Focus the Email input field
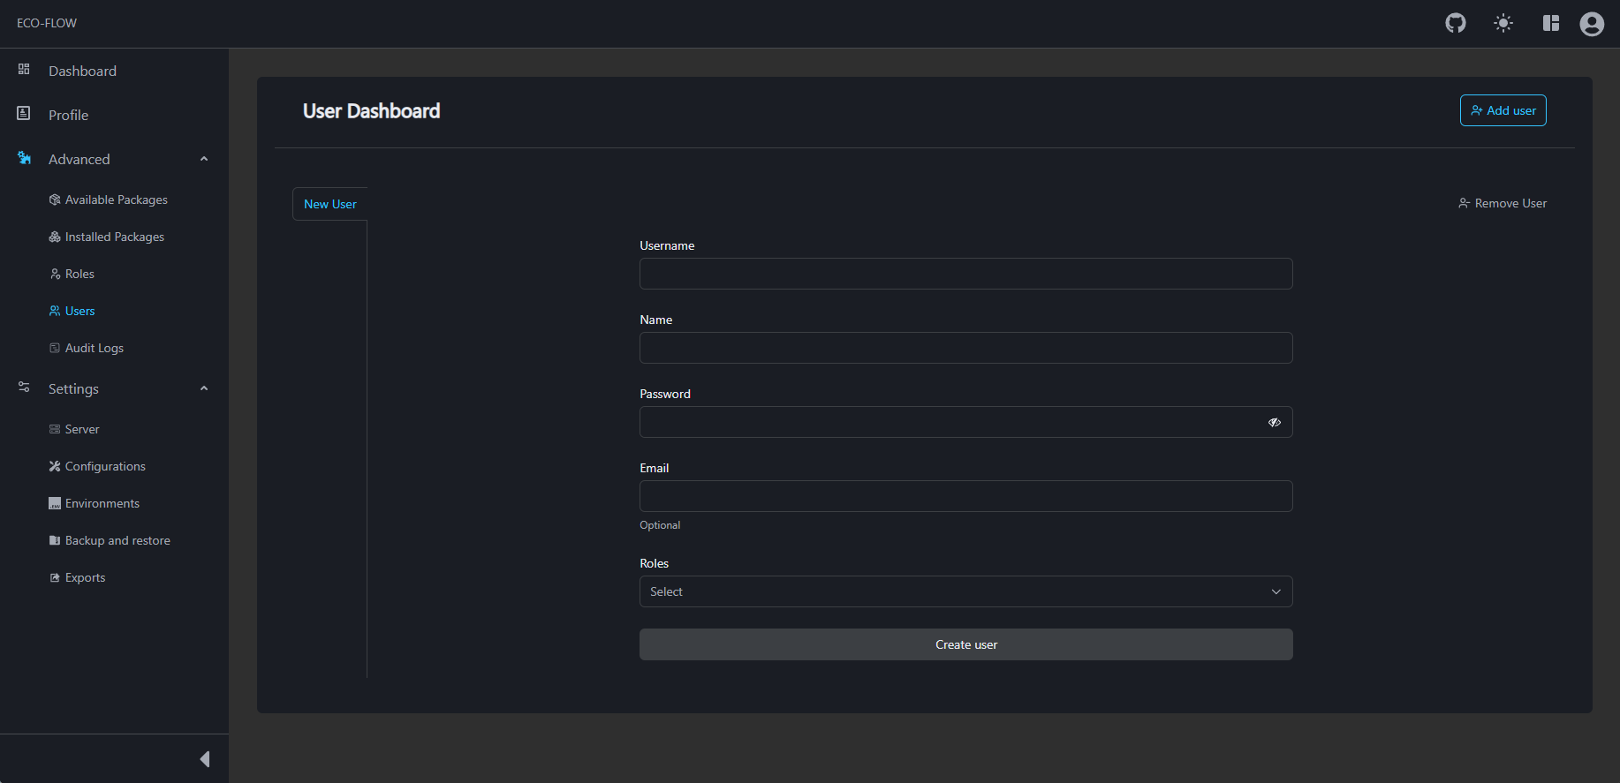Image resolution: width=1620 pixels, height=783 pixels. click(x=966, y=496)
